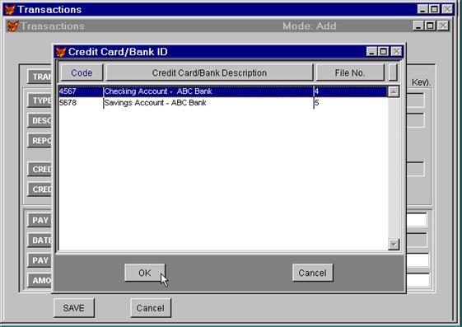
Task: Sort by the Code column header
Action: [82, 72]
